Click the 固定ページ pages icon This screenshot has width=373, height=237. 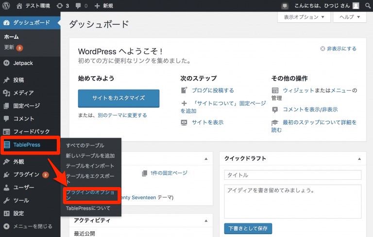tap(7, 106)
